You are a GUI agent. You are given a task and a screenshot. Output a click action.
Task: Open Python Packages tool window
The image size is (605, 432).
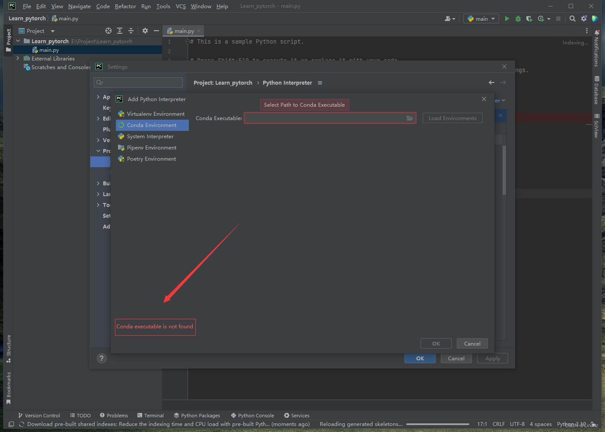click(197, 415)
